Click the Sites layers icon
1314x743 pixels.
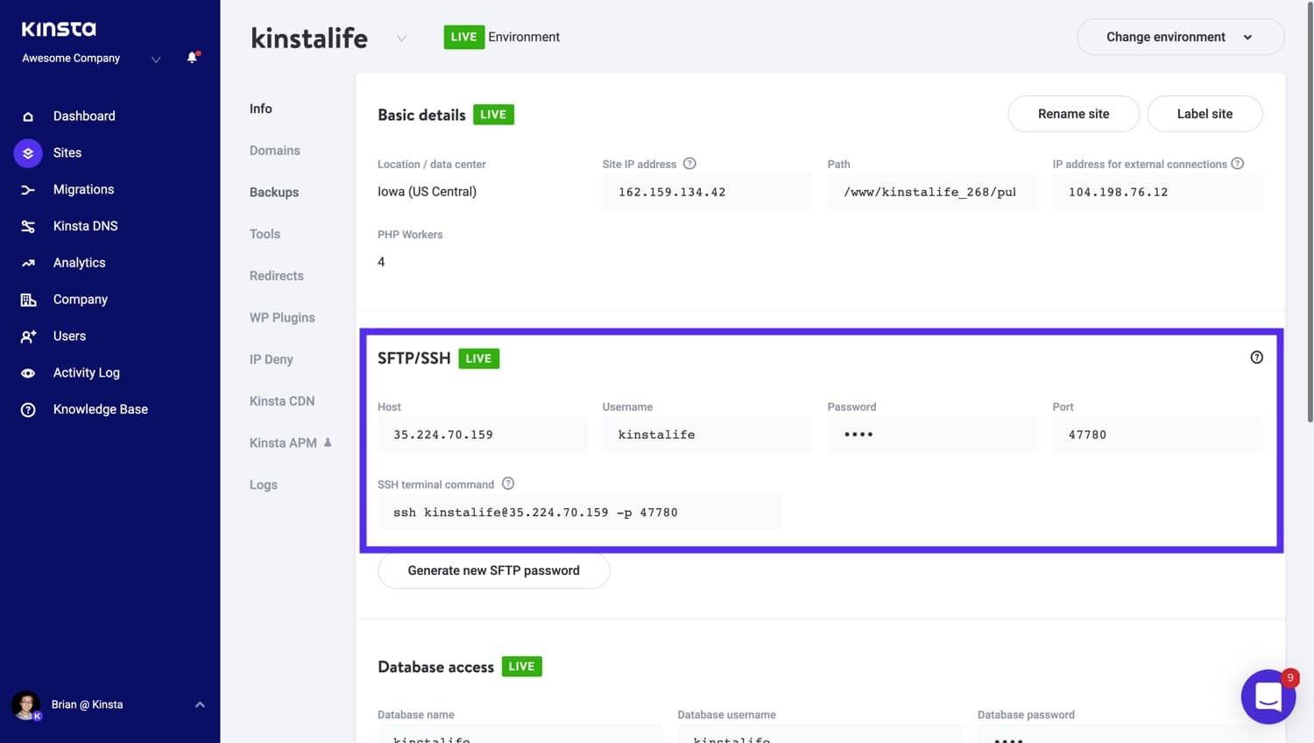pos(28,153)
